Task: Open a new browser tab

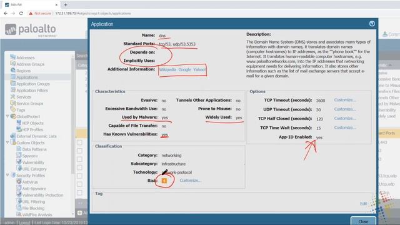Action: point(66,4)
